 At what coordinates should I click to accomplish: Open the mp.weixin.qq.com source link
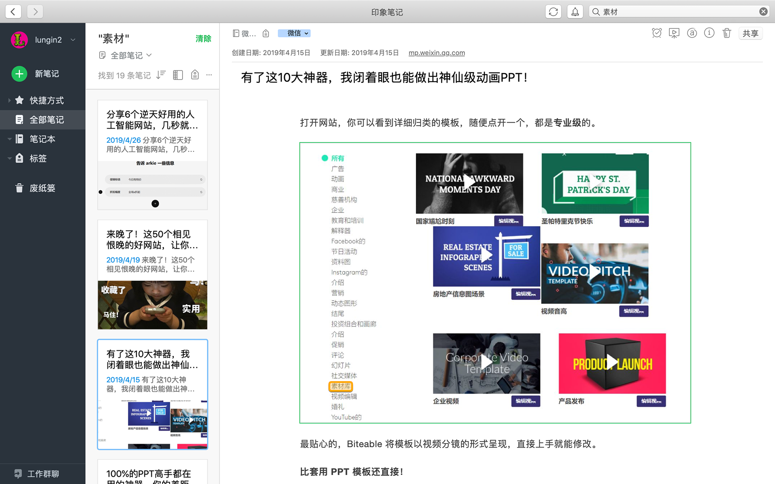coord(436,53)
